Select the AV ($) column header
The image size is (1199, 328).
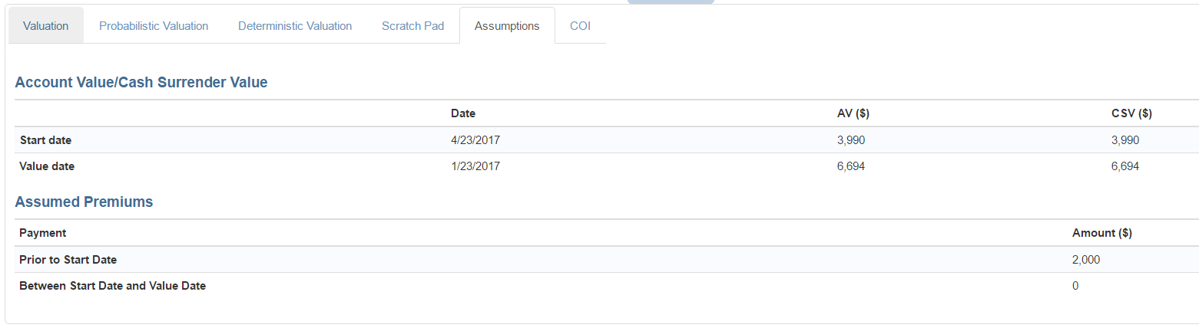coord(853,114)
